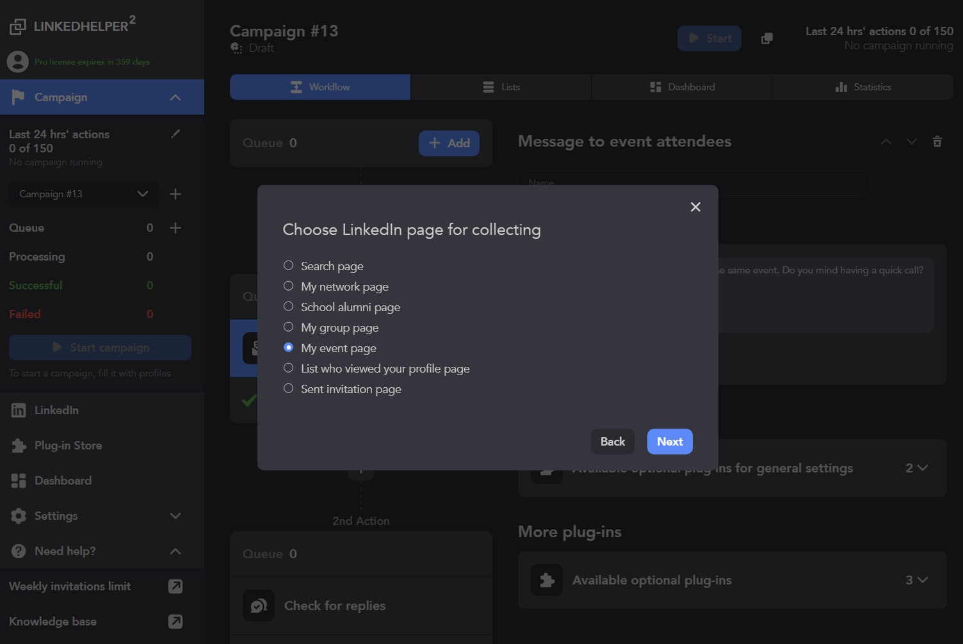Click the Settings gear icon
The width and height of the screenshot is (963, 644).
[x=19, y=516]
